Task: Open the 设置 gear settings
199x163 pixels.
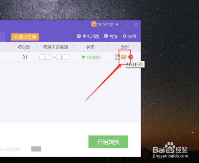Action: (129, 36)
